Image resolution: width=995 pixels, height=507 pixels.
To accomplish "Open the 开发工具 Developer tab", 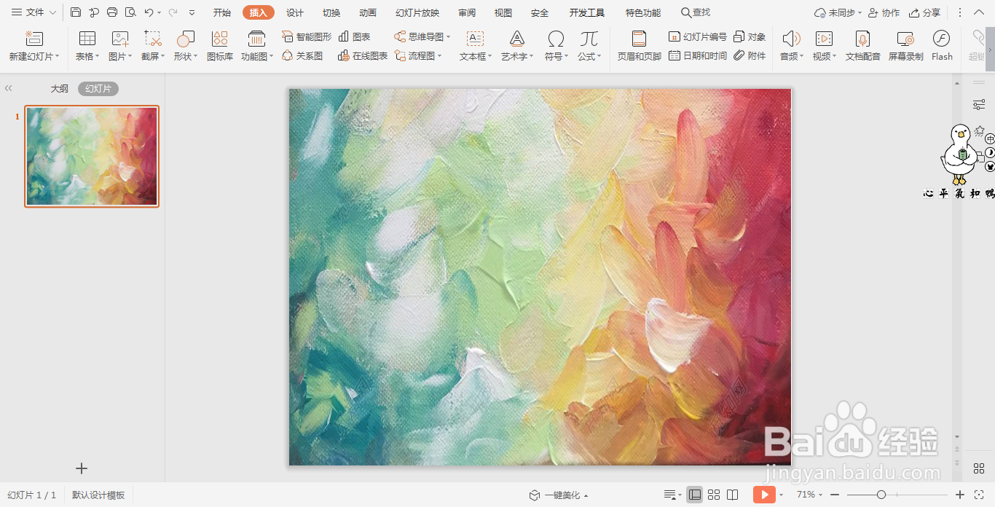I will click(587, 12).
